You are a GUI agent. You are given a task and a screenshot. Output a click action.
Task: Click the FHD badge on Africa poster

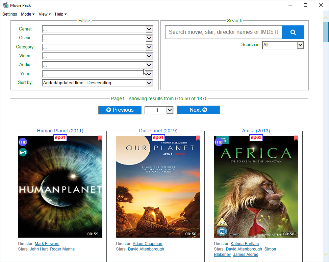pos(219,142)
